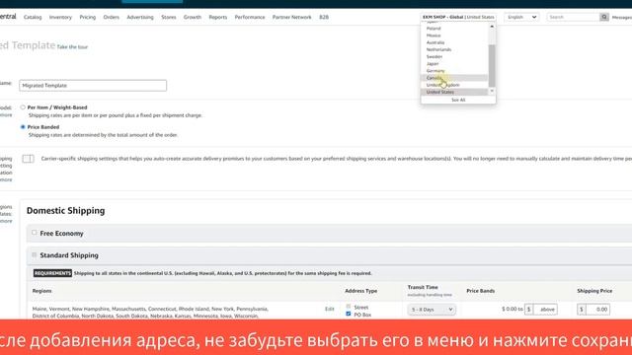This screenshot has height=355, width=632.
Task: Open the Partner Network menu
Action: click(x=292, y=17)
